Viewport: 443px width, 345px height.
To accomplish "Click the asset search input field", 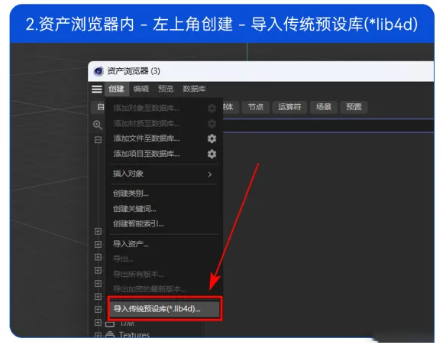I will click(x=328, y=125).
